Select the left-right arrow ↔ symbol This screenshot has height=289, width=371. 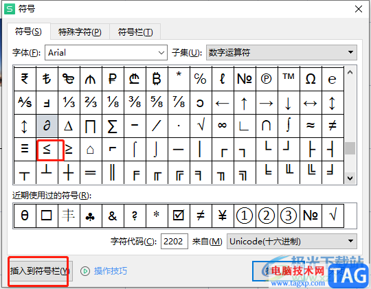point(311,103)
